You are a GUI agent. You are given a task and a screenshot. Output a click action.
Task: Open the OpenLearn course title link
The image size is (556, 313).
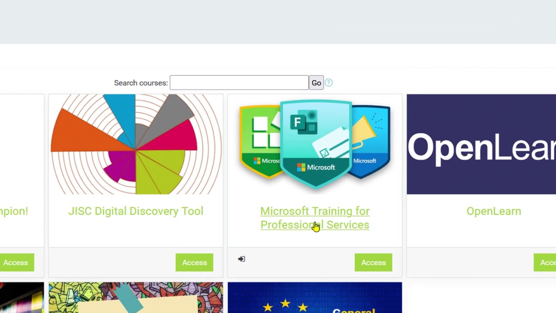(493, 211)
